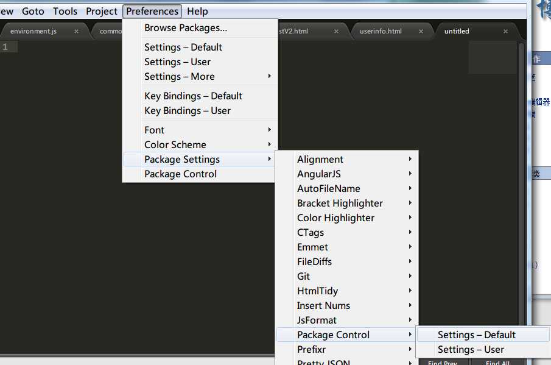Expand Prefixr package settings
Screen dimensions: 551x365
tap(346, 350)
